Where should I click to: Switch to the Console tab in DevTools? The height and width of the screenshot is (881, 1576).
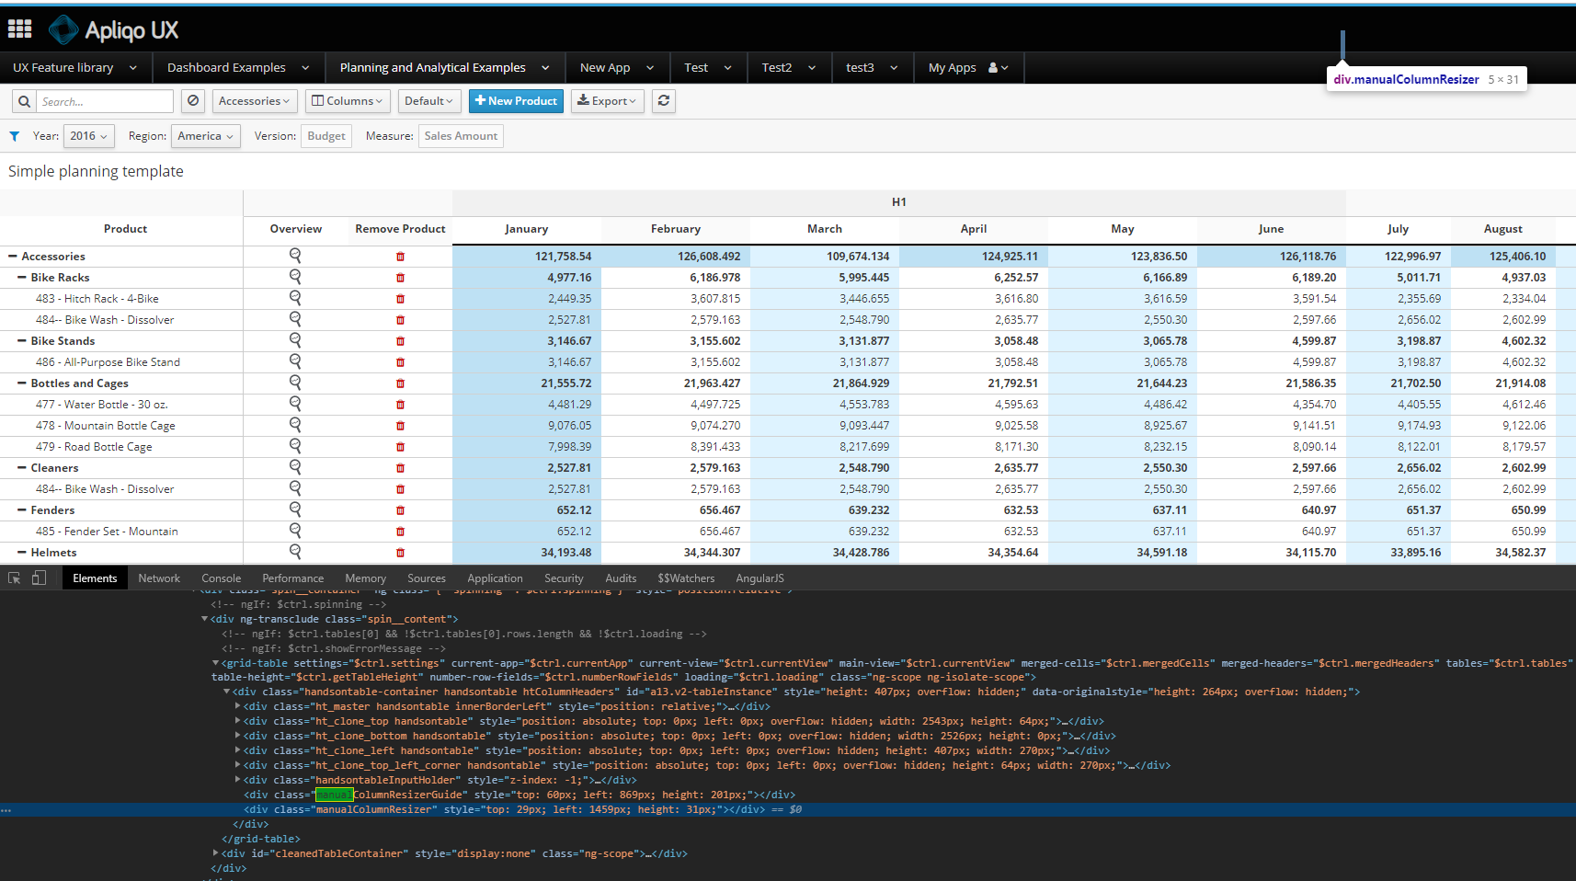221,578
